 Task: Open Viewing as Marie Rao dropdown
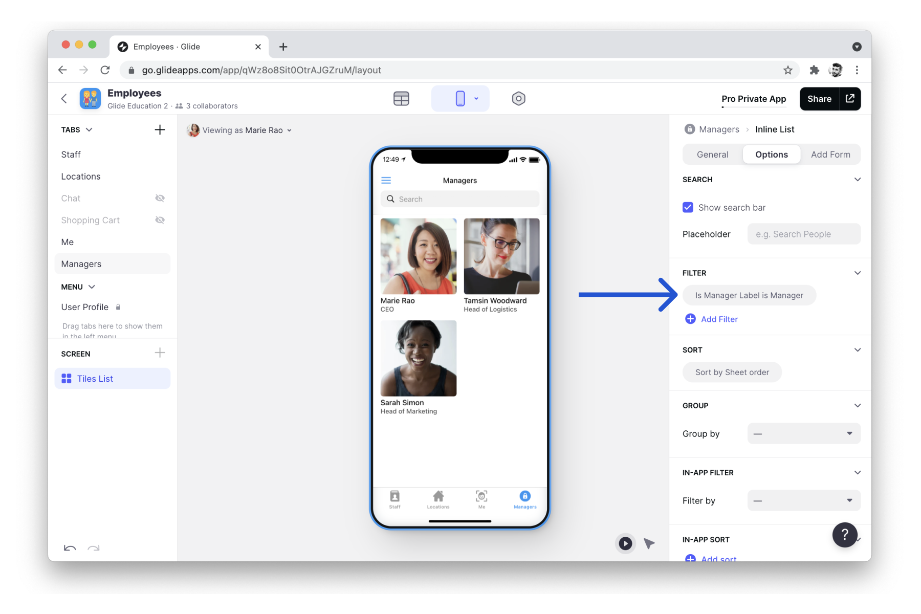pyautogui.click(x=240, y=130)
